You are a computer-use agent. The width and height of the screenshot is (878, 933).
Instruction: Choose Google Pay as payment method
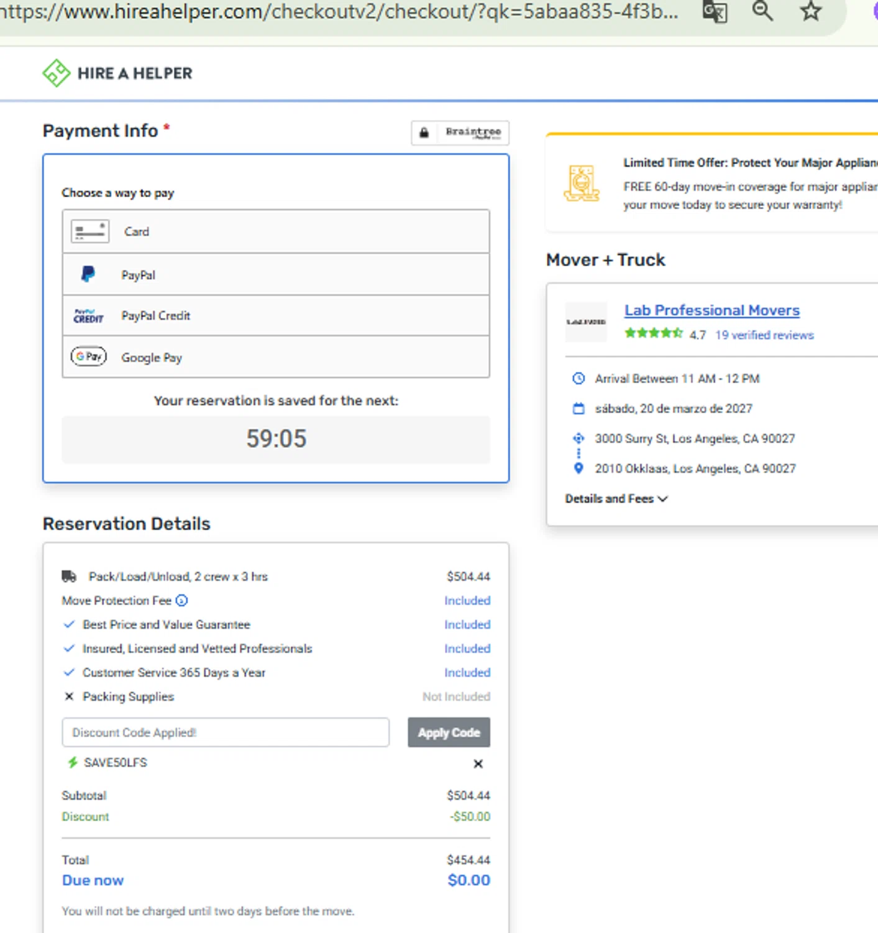click(x=276, y=357)
